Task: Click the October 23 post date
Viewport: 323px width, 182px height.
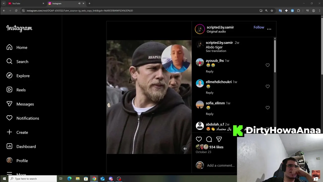Action: pyautogui.click(x=203, y=152)
